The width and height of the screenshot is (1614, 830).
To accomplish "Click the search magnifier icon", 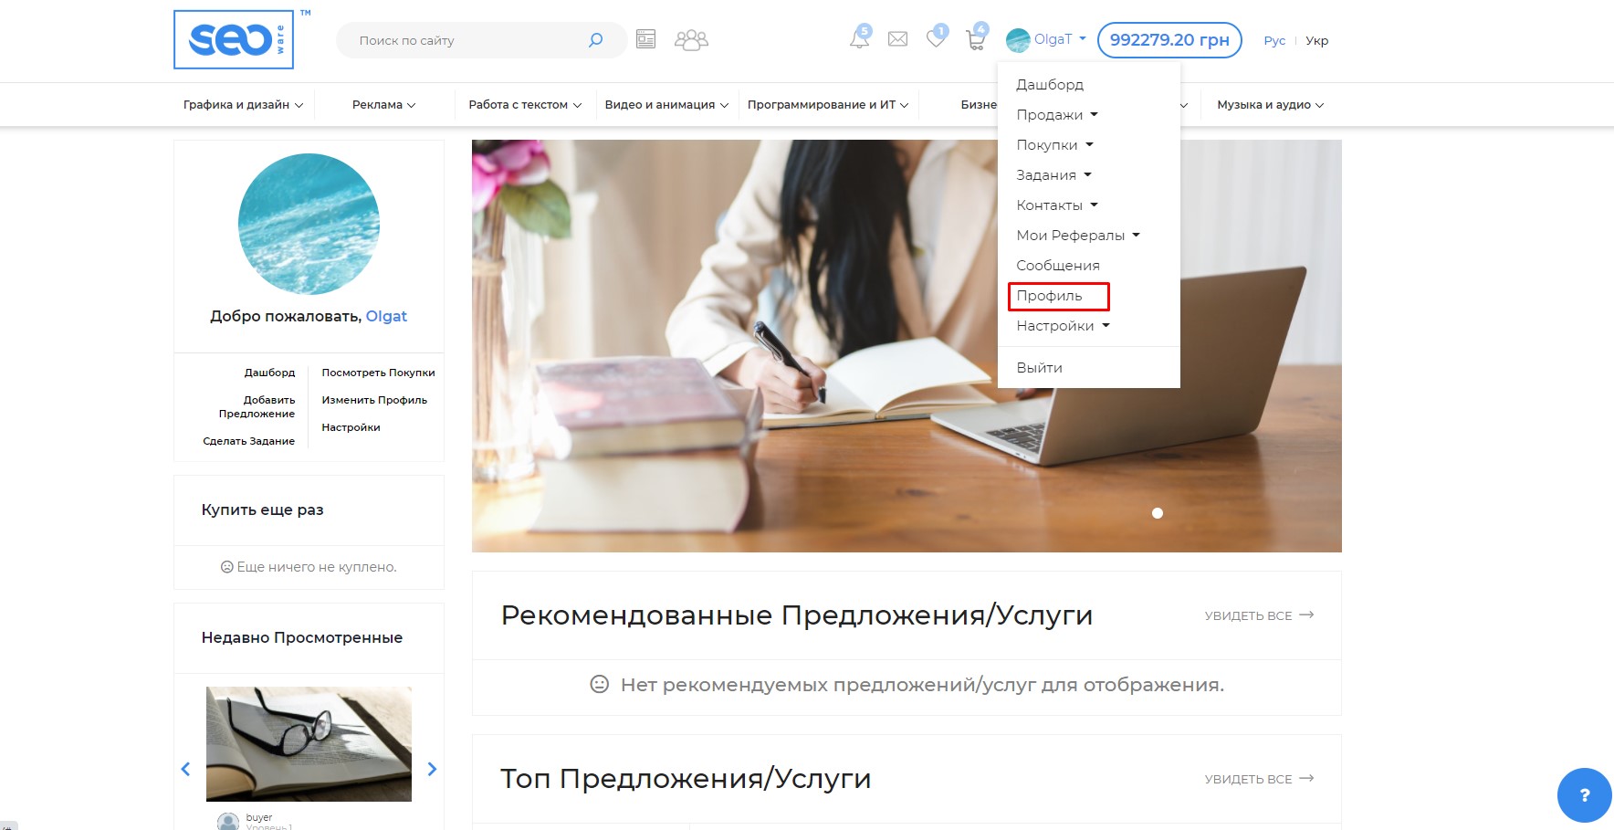I will pyautogui.click(x=596, y=40).
